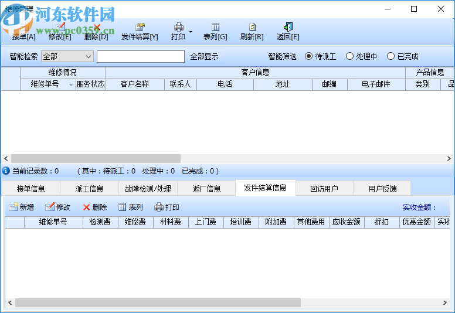Click the lower grid's horizontal scrollbar thumb
The image size is (455, 313).
pyautogui.click(x=158, y=303)
